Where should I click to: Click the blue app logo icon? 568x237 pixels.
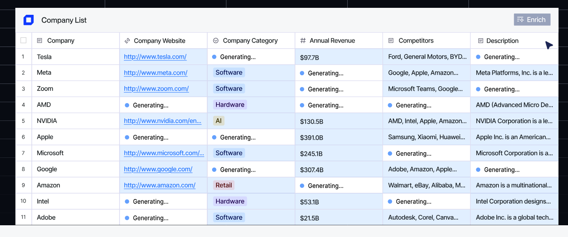point(29,20)
